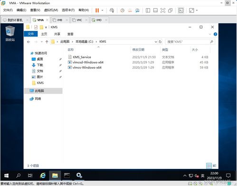
Task: Select the KMS_Service text file
Action: 82,57
